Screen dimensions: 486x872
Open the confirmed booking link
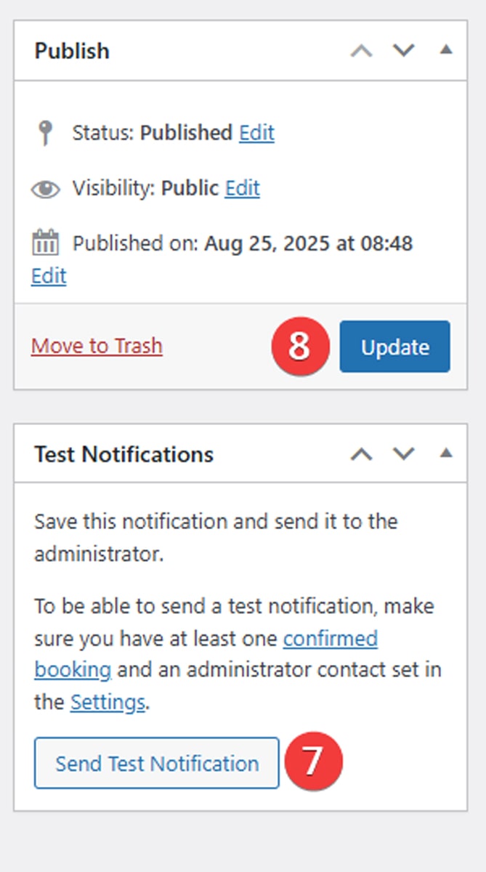(x=330, y=639)
